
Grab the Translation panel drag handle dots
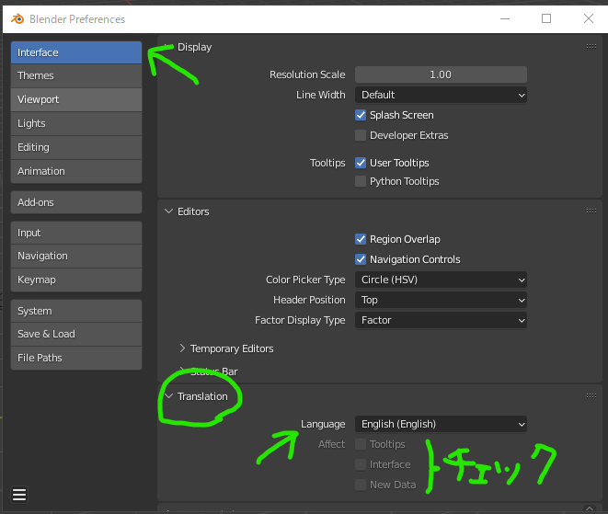[x=591, y=395]
